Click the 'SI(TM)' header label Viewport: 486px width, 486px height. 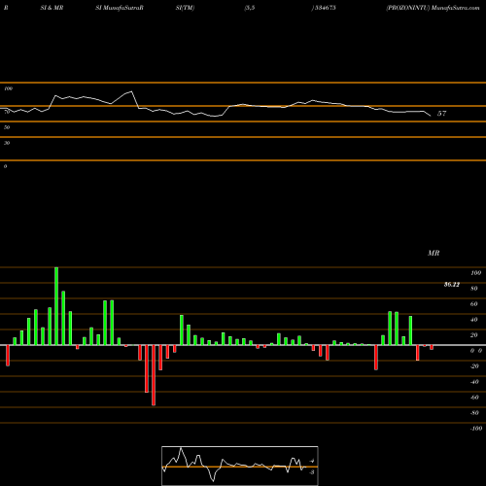point(185,8)
